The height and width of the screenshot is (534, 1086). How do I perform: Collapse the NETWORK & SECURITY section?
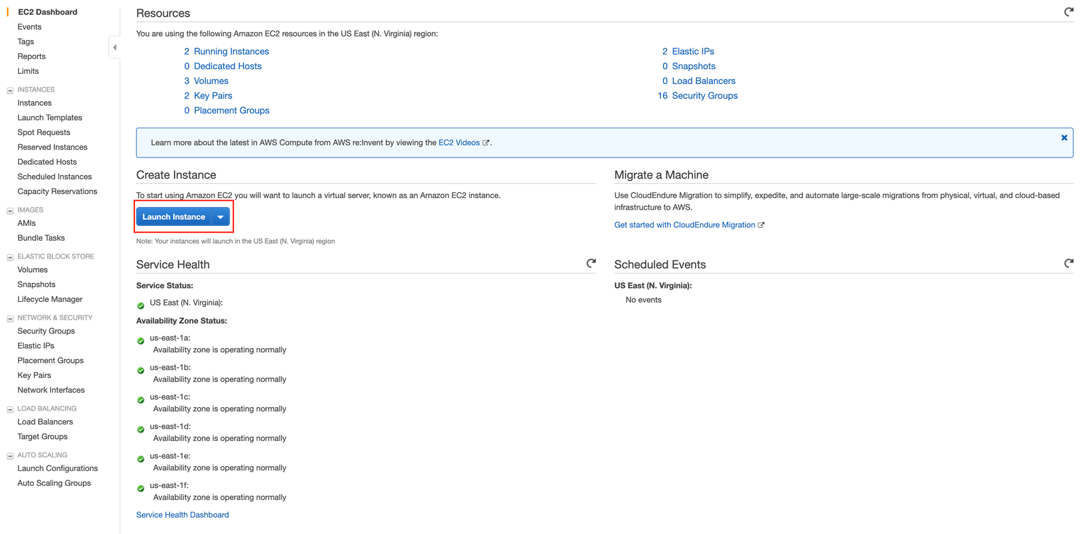click(x=10, y=318)
